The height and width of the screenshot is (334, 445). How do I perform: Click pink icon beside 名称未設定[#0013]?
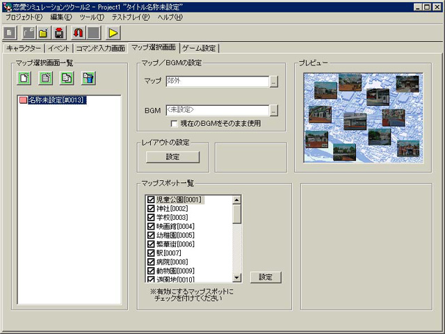[23, 100]
